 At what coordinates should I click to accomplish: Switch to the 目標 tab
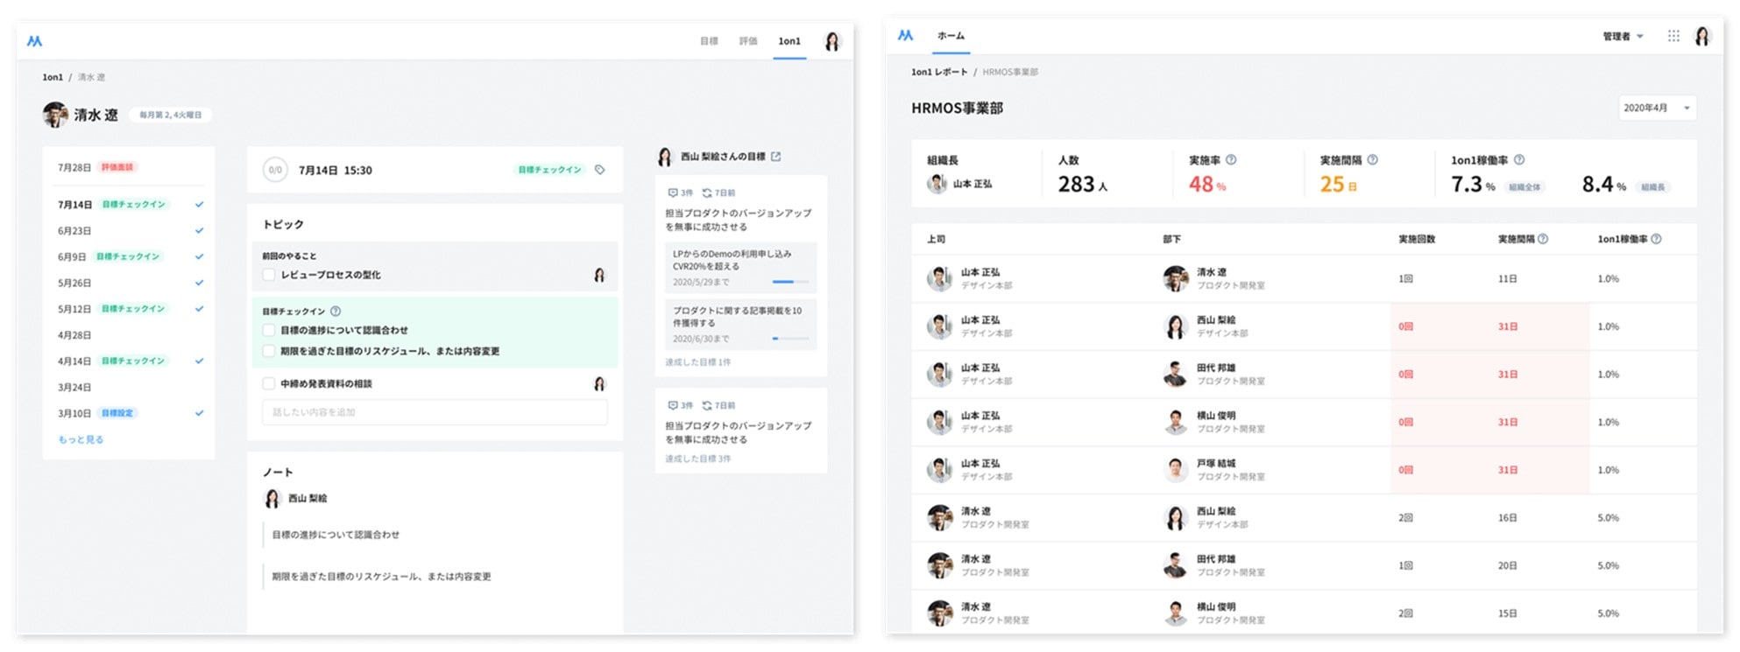click(709, 41)
